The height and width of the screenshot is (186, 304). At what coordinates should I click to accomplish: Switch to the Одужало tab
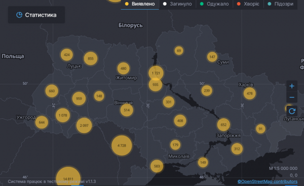(214, 4)
